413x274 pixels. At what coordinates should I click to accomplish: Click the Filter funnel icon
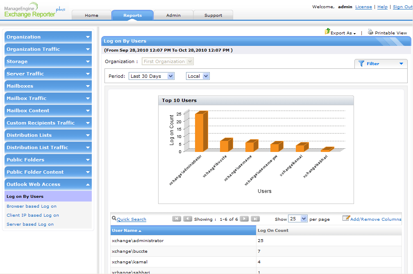361,63
